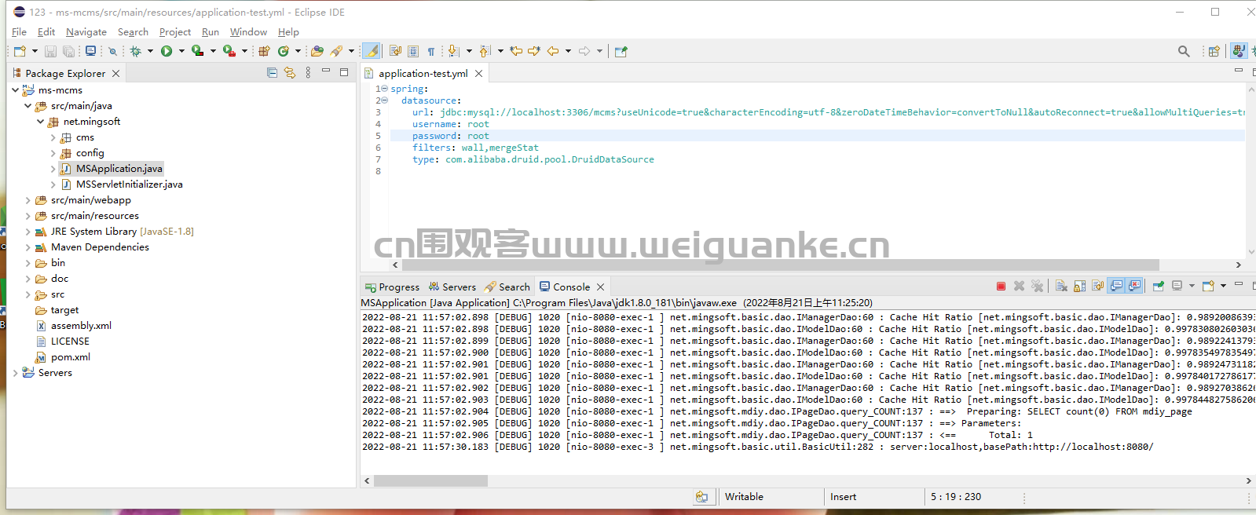This screenshot has height=515, width=1256.
Task: Click the Save All toolbar icon
Action: pos(69,51)
